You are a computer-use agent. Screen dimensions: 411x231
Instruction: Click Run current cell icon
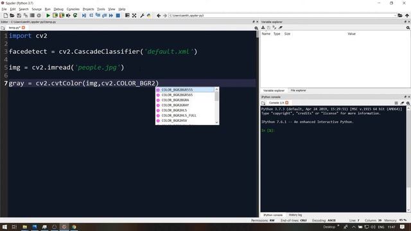[x=55, y=15]
